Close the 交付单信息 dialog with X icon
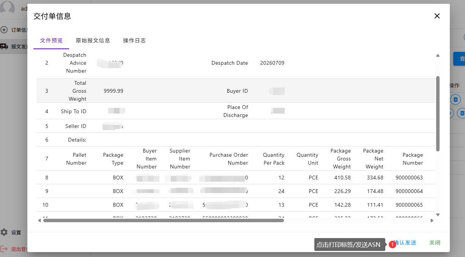Image resolution: width=465 pixels, height=257 pixels. pyautogui.click(x=437, y=16)
